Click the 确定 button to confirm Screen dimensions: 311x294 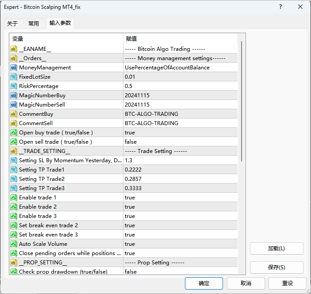pos(203,283)
